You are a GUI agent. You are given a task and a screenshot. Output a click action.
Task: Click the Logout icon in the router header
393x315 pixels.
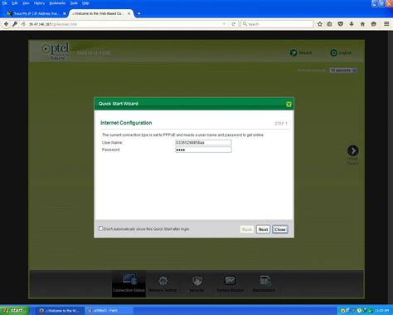pyautogui.click(x=333, y=52)
